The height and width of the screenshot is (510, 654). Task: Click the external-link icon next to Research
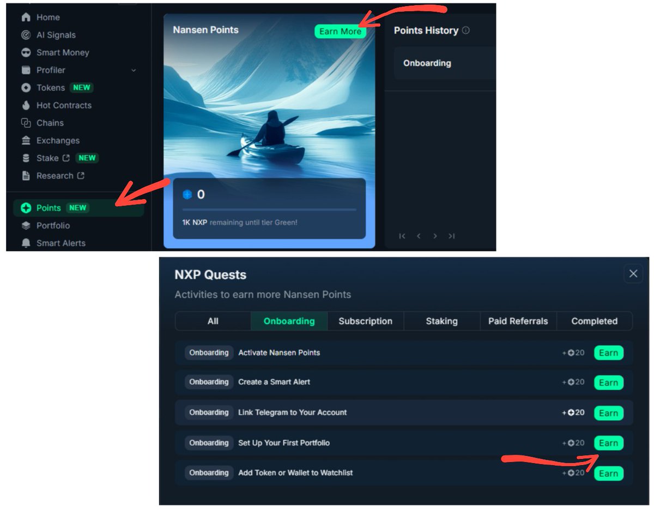[81, 176]
